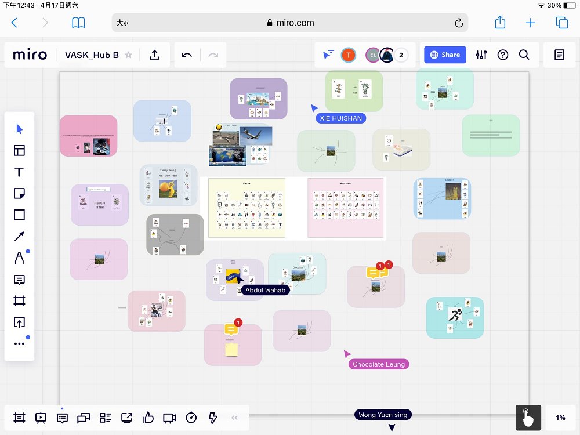Viewport: 580px width, 435px height.
Task: Select the yellow Value cards frame
Action: [246, 208]
